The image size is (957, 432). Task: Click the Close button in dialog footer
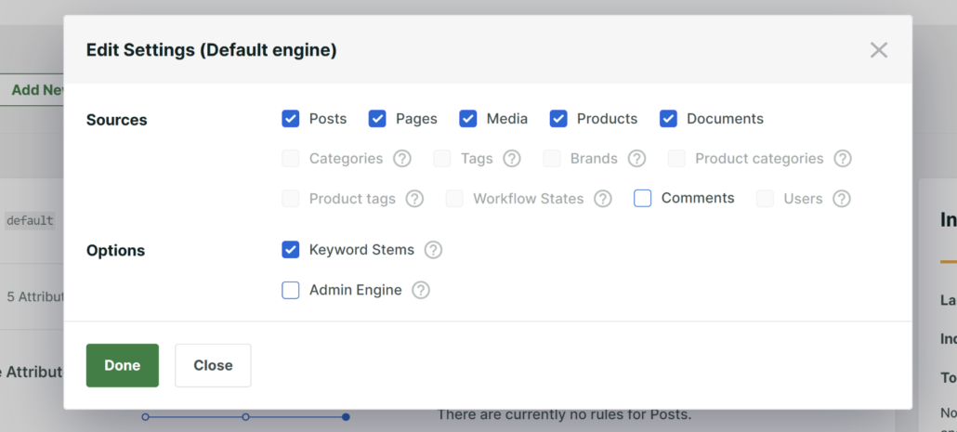[213, 365]
